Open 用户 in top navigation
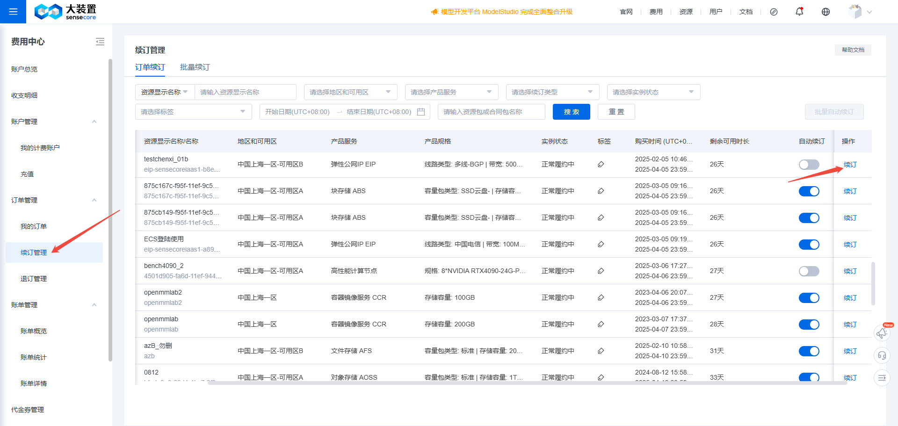This screenshot has height=426, width=898. click(x=716, y=12)
